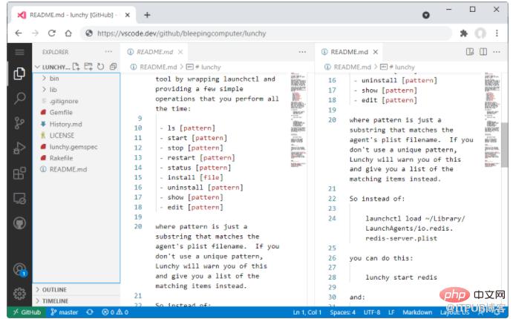Click the left editor minimap
Screen dimensions: 513x319
click(x=298, y=119)
